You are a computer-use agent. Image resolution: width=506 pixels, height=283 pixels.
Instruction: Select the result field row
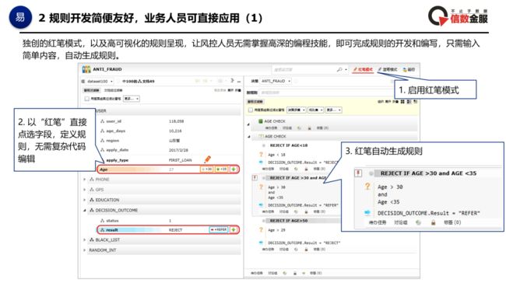(168, 230)
